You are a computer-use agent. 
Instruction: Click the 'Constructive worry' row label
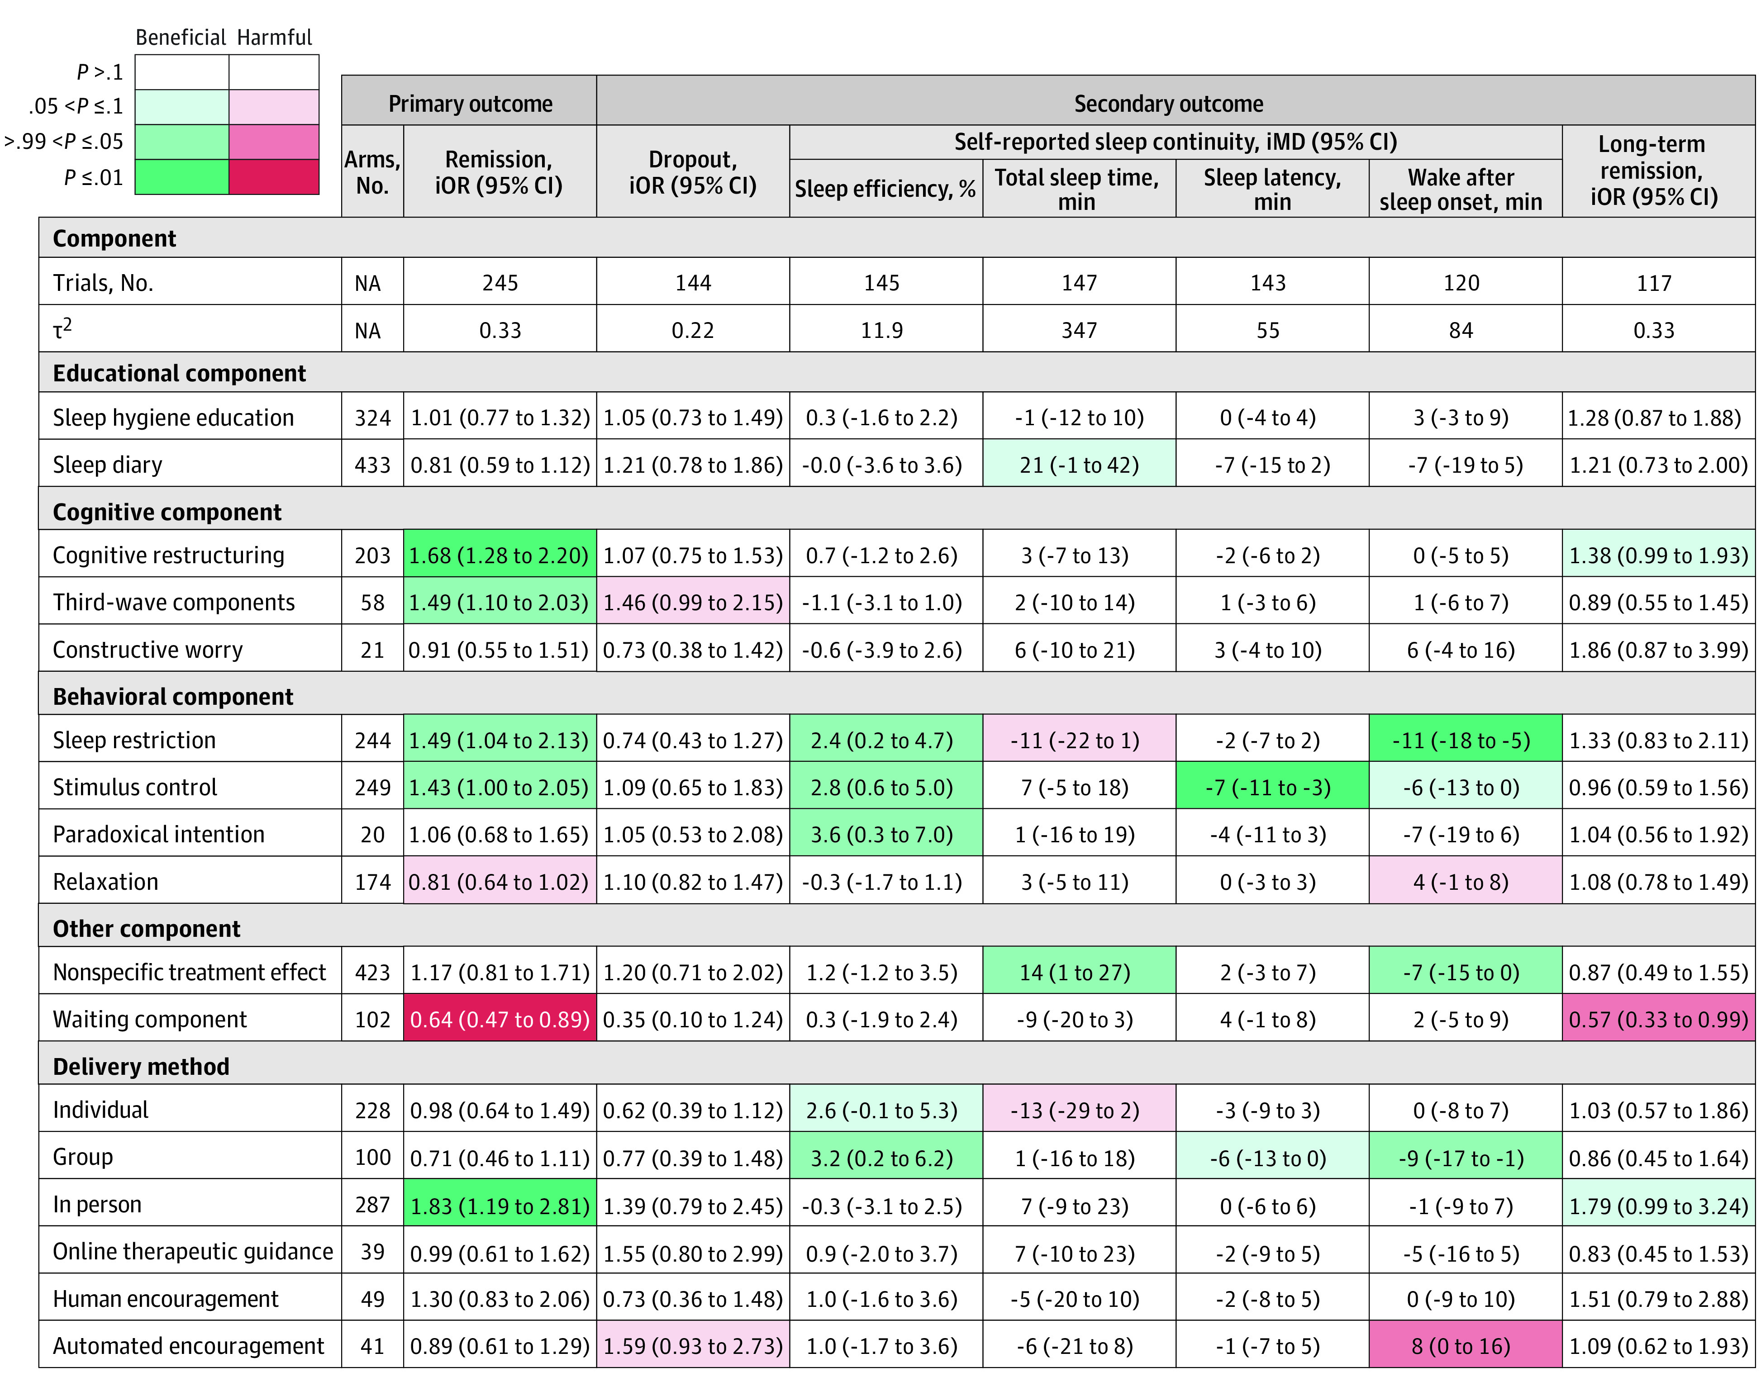pyautogui.click(x=148, y=649)
